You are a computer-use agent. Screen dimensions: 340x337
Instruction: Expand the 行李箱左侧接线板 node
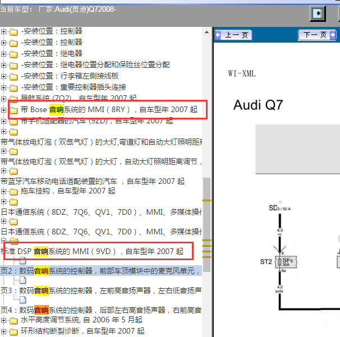click(x=3, y=76)
